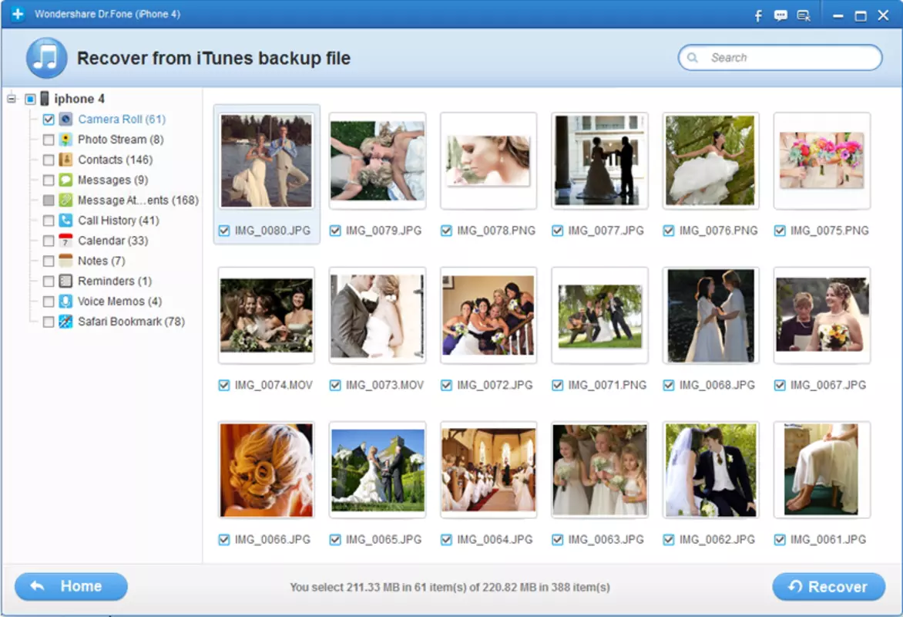Screen dimensions: 903x617
Task: Click the Recover button
Action: pos(829,586)
